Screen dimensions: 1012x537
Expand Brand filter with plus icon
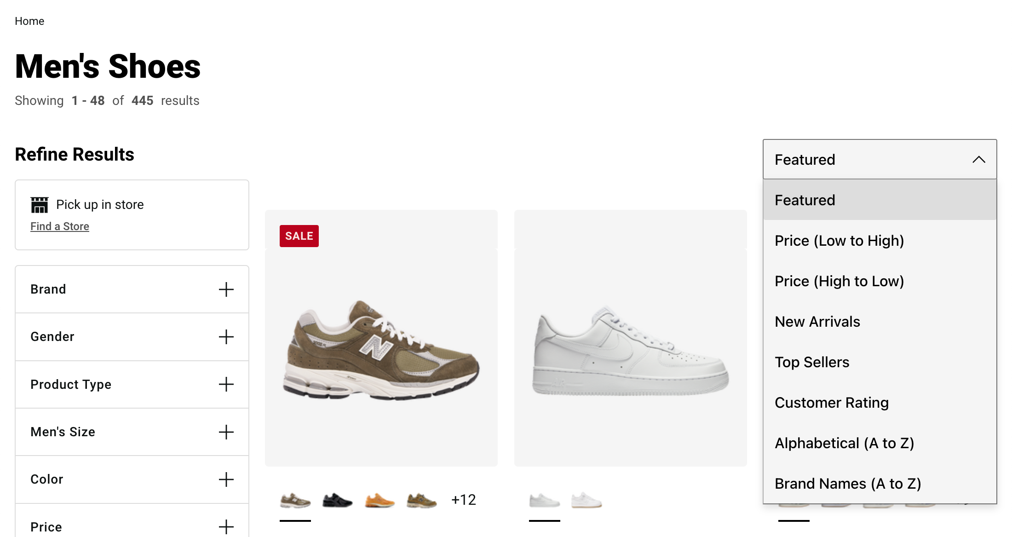click(226, 289)
